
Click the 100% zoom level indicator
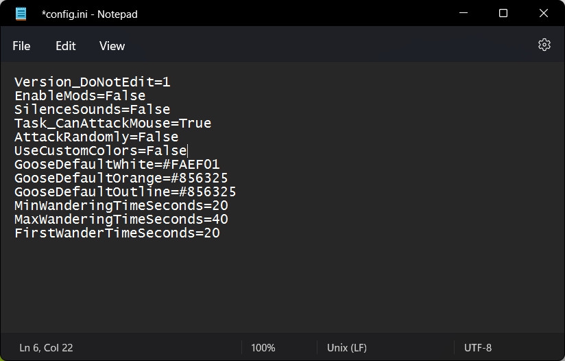(x=263, y=348)
